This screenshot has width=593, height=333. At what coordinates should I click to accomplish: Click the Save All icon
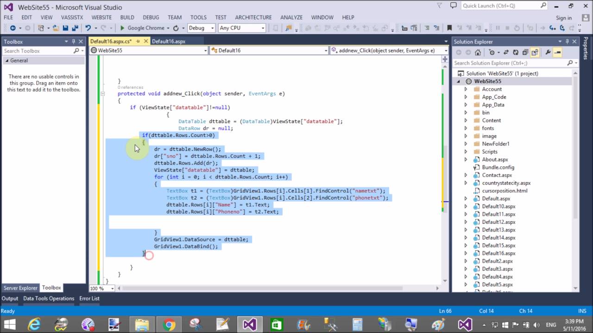pyautogui.click(x=74, y=28)
